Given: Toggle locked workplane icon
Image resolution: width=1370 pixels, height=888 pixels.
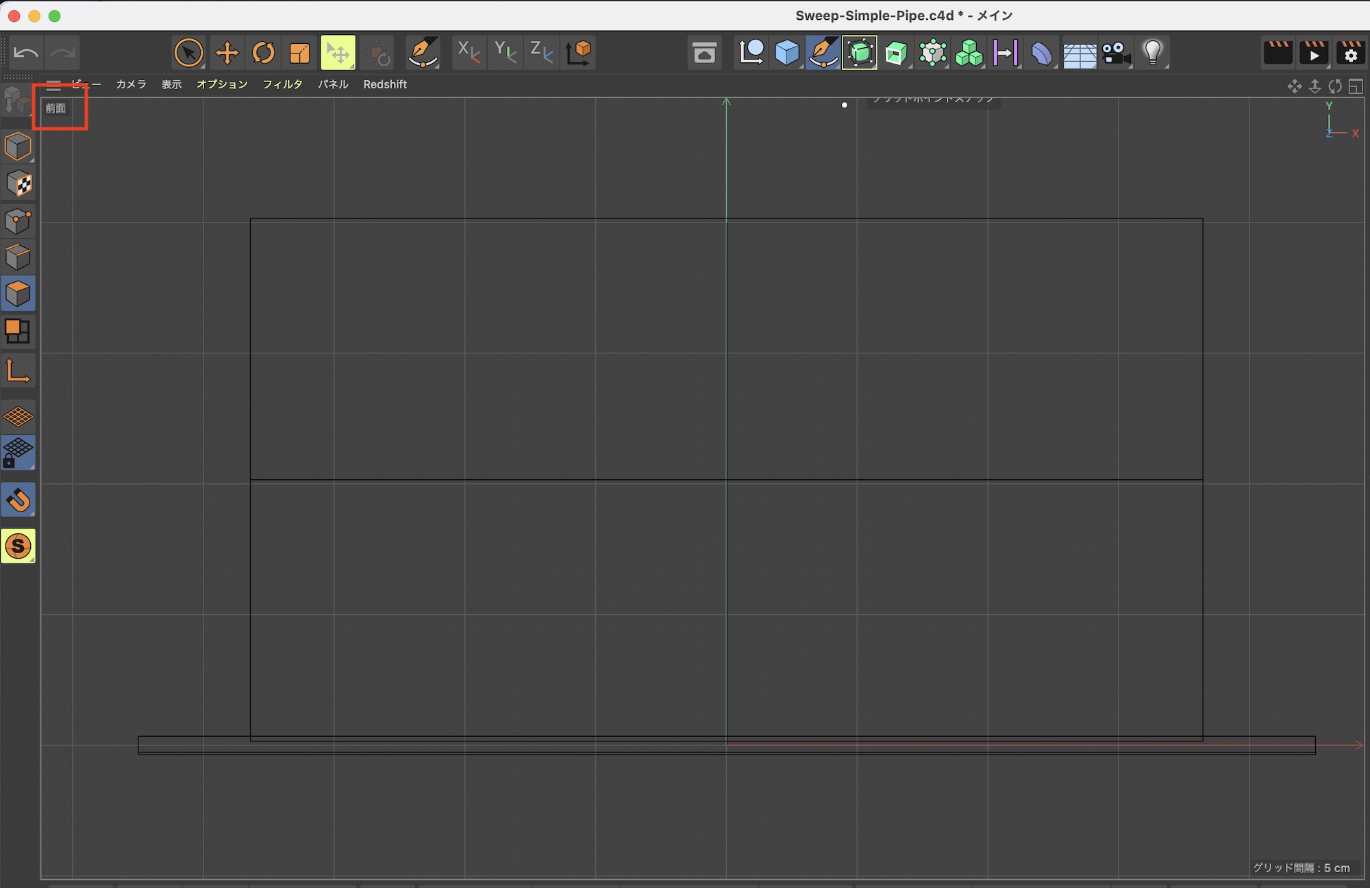Looking at the screenshot, I should [x=18, y=453].
